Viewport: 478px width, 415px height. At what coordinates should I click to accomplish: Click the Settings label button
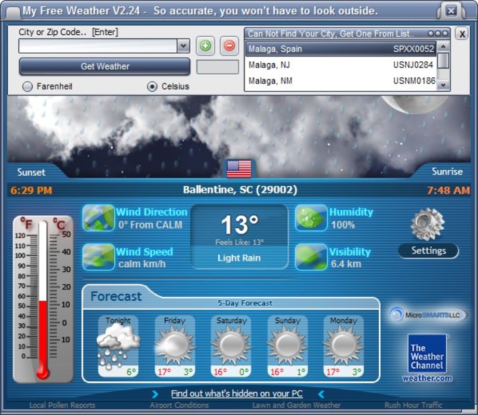(x=429, y=251)
